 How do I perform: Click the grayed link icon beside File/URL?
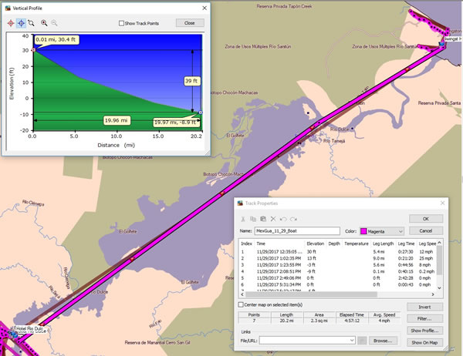(362, 341)
